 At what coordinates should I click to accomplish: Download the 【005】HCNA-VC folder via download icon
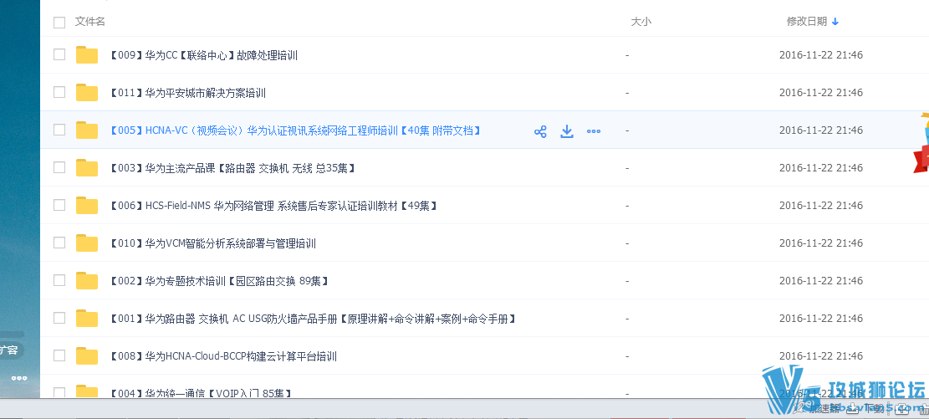(567, 131)
